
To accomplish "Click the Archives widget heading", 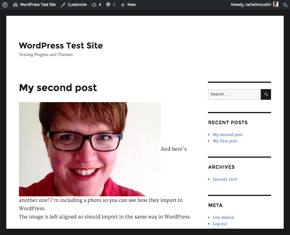I will pos(221,167).
